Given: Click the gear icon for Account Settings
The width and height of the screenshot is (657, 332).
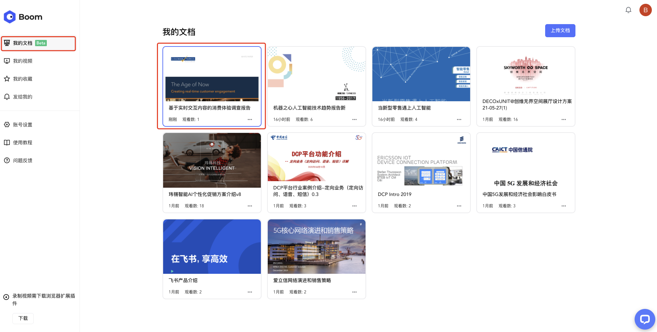Looking at the screenshot, I should 7,125.
